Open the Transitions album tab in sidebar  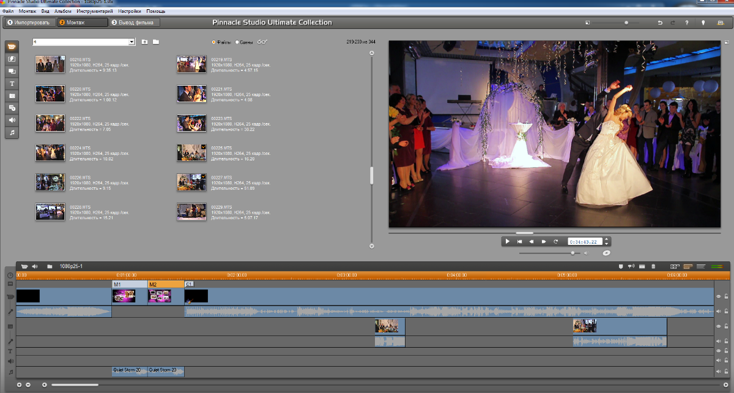pos(12,59)
